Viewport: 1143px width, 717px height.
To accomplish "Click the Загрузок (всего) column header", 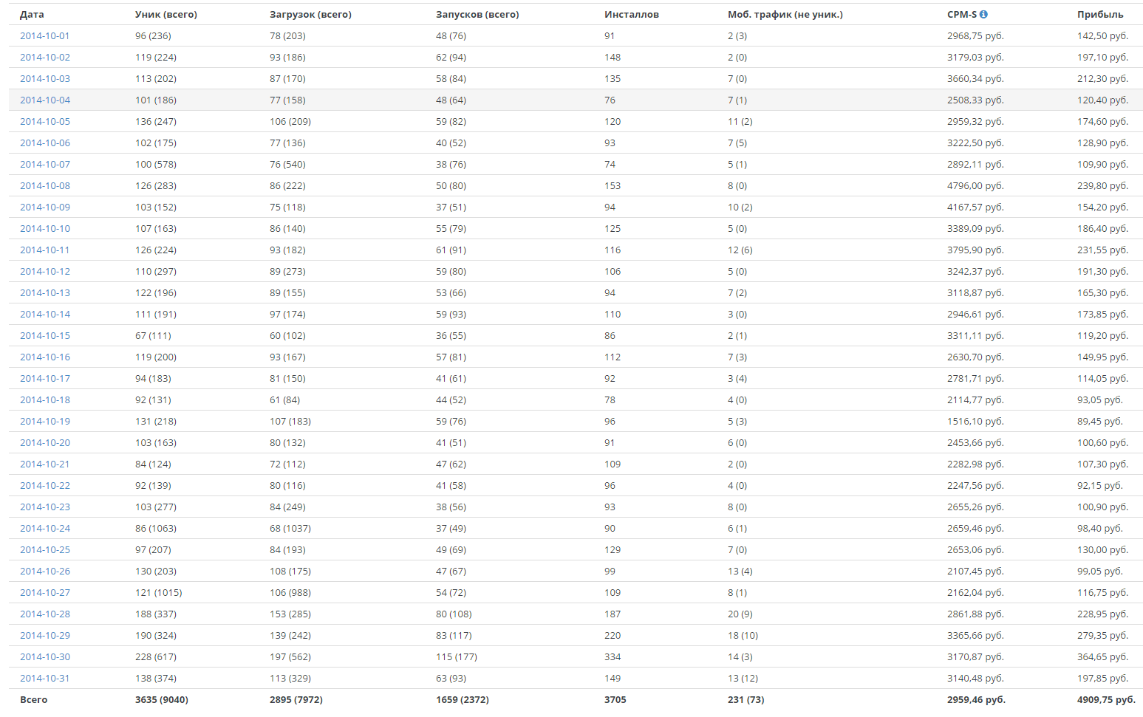I will (x=310, y=14).
